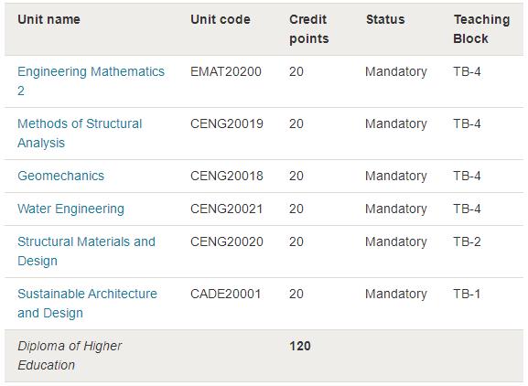Open the Engineering Mathematics 2 unit link
Screen dimensions: 528x386
pos(91,81)
